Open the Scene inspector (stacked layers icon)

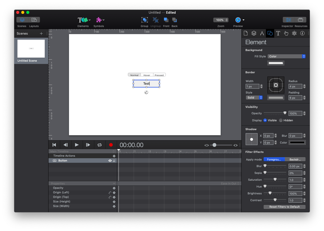254,33
